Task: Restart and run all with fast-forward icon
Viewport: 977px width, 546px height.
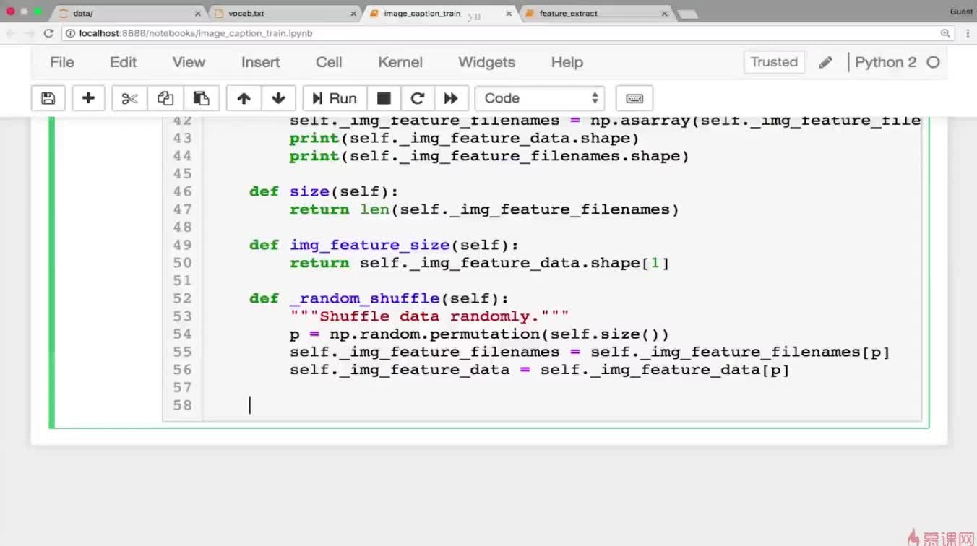Action: point(451,98)
